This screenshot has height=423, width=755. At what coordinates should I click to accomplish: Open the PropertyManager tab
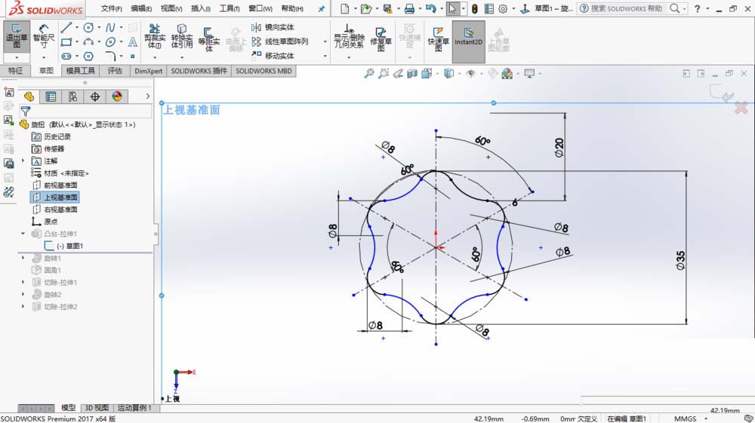pos(51,97)
